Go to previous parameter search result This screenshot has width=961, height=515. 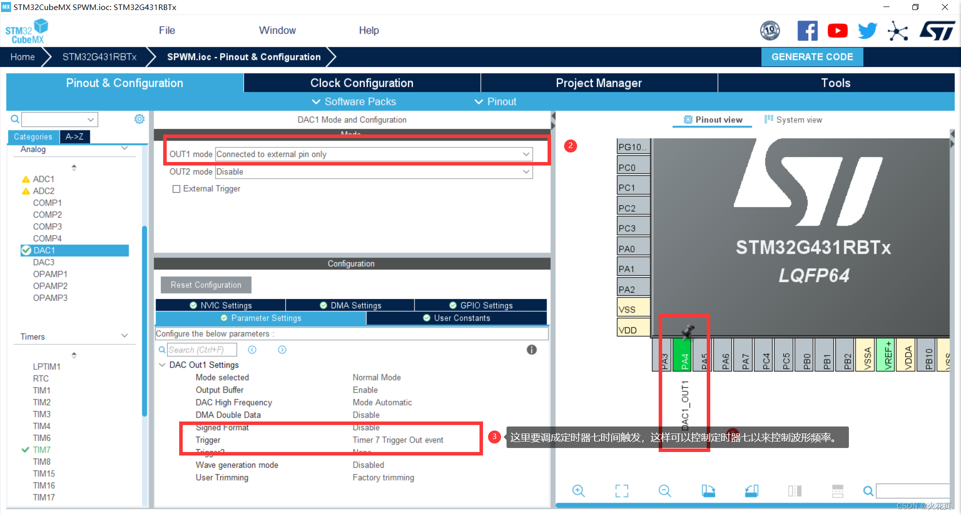coord(252,350)
